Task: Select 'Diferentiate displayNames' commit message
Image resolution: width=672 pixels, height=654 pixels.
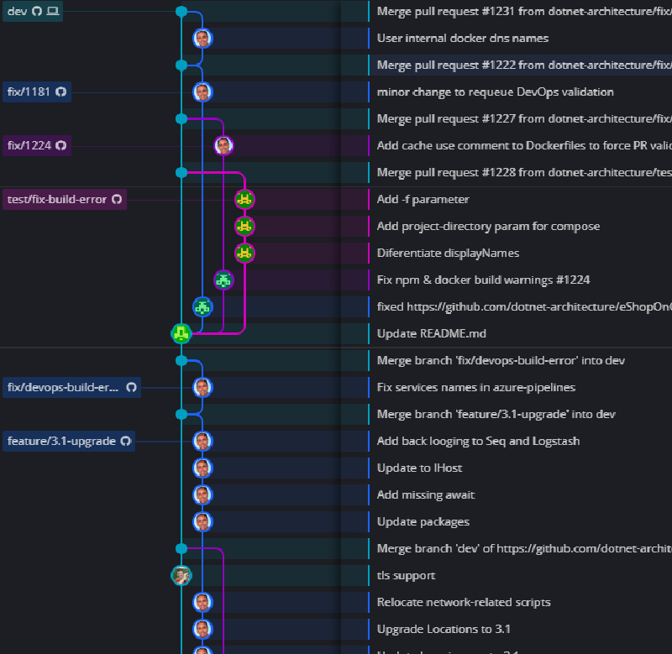Action: (x=448, y=254)
